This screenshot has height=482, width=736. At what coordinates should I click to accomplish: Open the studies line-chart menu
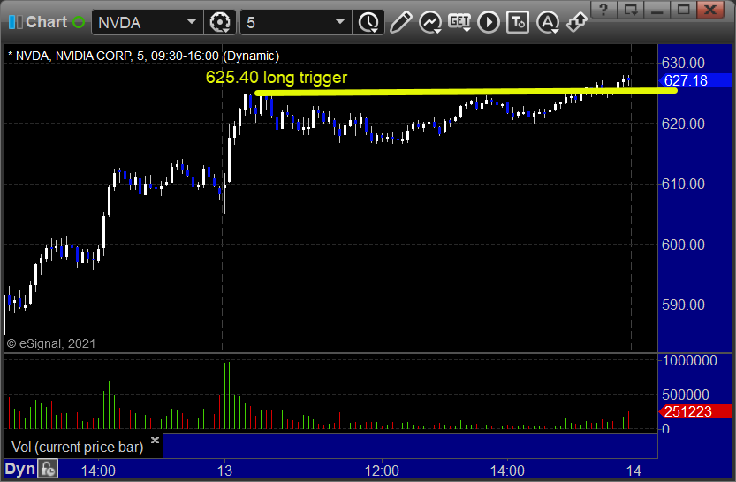pos(430,22)
